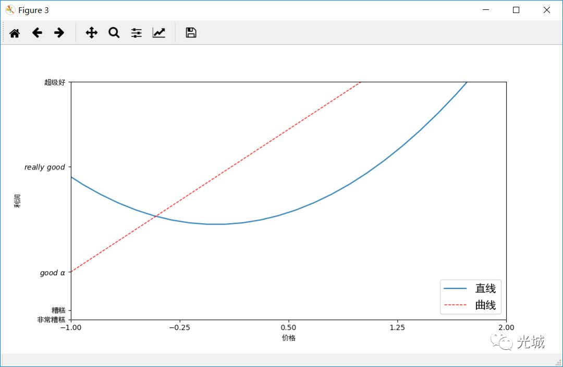Activate the pan axes tool
This screenshot has height=367, width=563.
tap(92, 33)
